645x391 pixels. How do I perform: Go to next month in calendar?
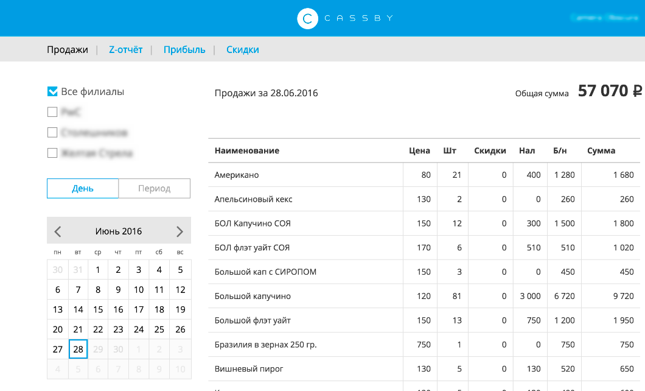[x=180, y=231]
